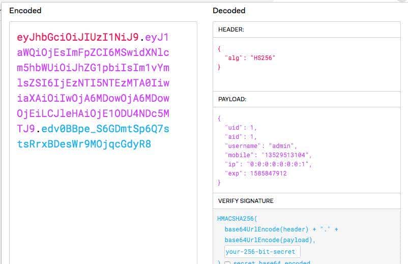Click the your-256-bit-secret input field
408x264 pixels.
point(263,251)
